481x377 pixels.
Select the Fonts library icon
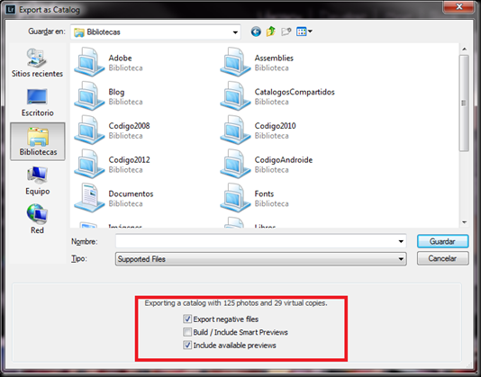click(x=235, y=198)
